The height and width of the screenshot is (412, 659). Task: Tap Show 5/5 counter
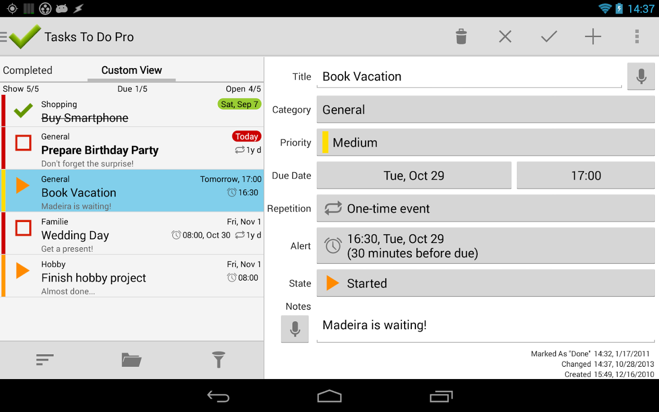coord(21,89)
